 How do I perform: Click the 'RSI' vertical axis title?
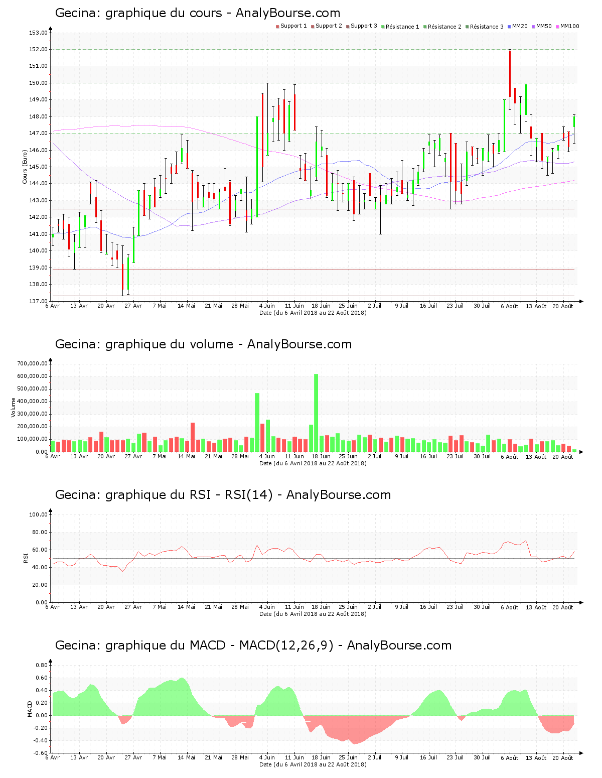tap(26, 558)
